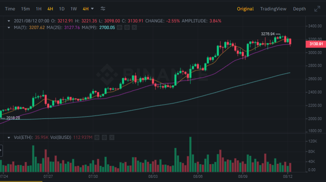Select the 15m time interval
Viewport: 326px width, 182px height.
pos(25,9)
